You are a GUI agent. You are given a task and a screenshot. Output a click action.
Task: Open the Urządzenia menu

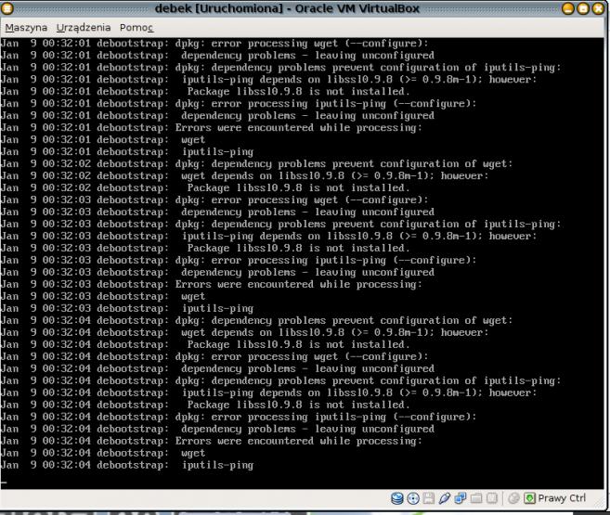pos(84,26)
